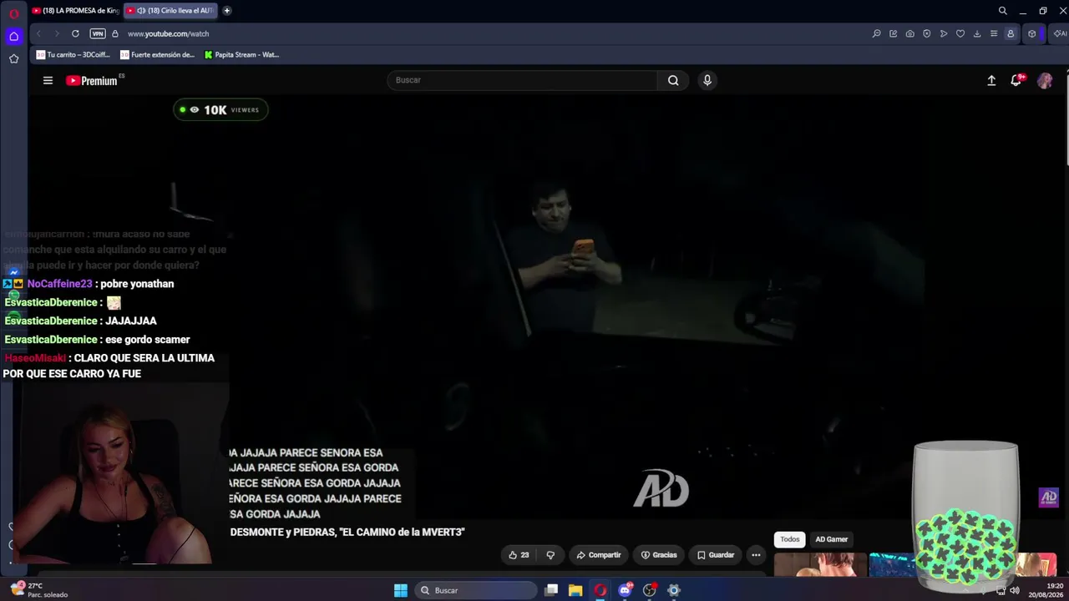Open OBS Studio from the taskbar
This screenshot has height=601, width=1069.
[x=649, y=590]
